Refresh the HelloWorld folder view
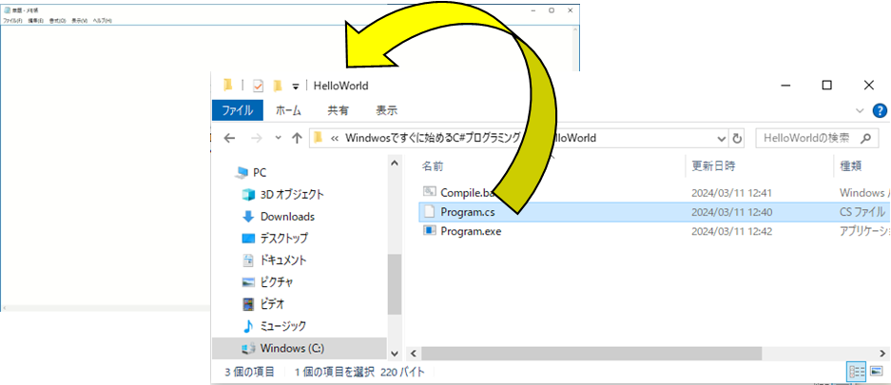 [737, 138]
